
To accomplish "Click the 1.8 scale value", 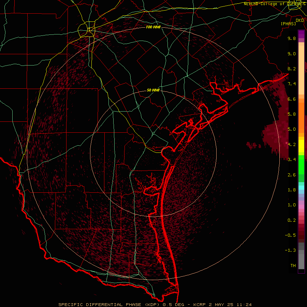I will (292, 190).
